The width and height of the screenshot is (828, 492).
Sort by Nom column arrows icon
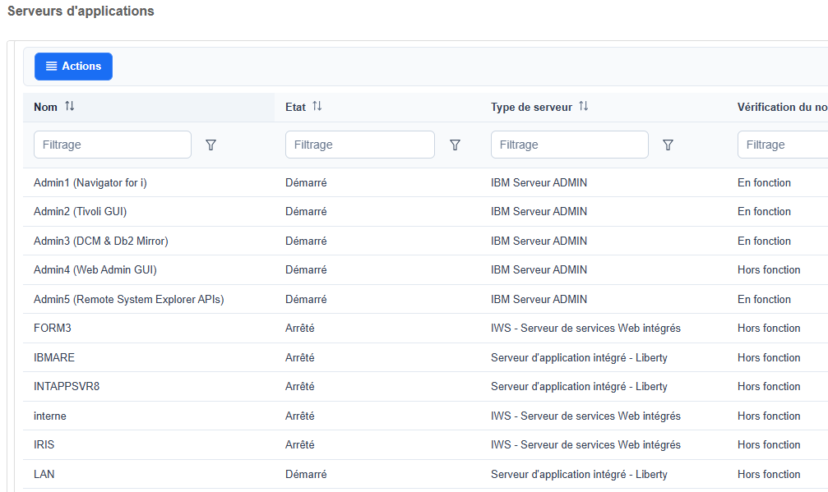point(70,106)
